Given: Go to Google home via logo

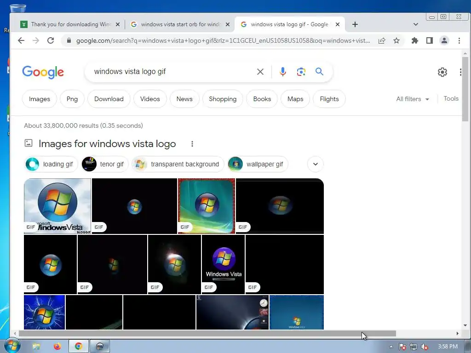Looking at the screenshot, I should click(43, 72).
